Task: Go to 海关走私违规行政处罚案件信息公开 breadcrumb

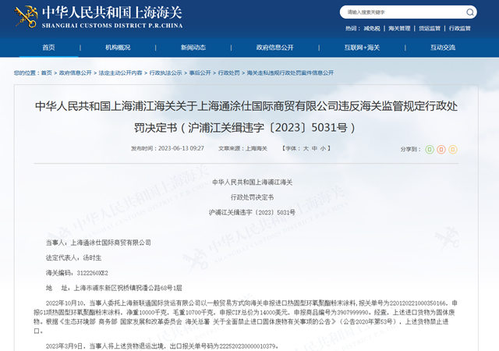Action: pos(290,73)
